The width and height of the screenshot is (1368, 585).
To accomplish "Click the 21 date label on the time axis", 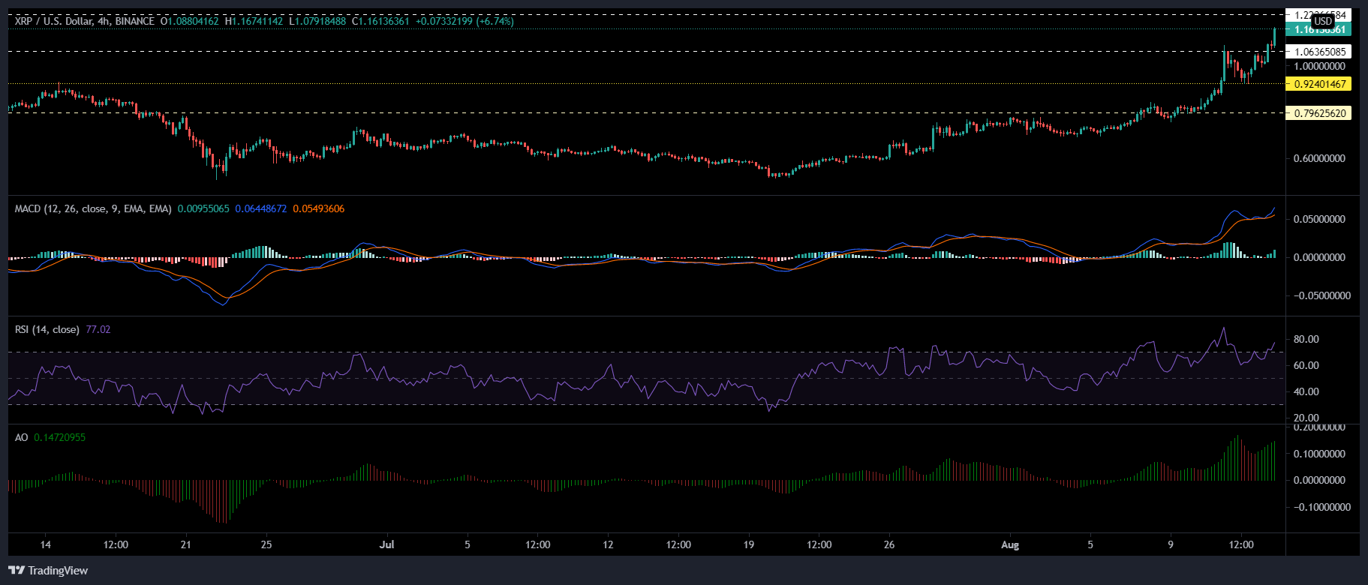I will pyautogui.click(x=186, y=544).
